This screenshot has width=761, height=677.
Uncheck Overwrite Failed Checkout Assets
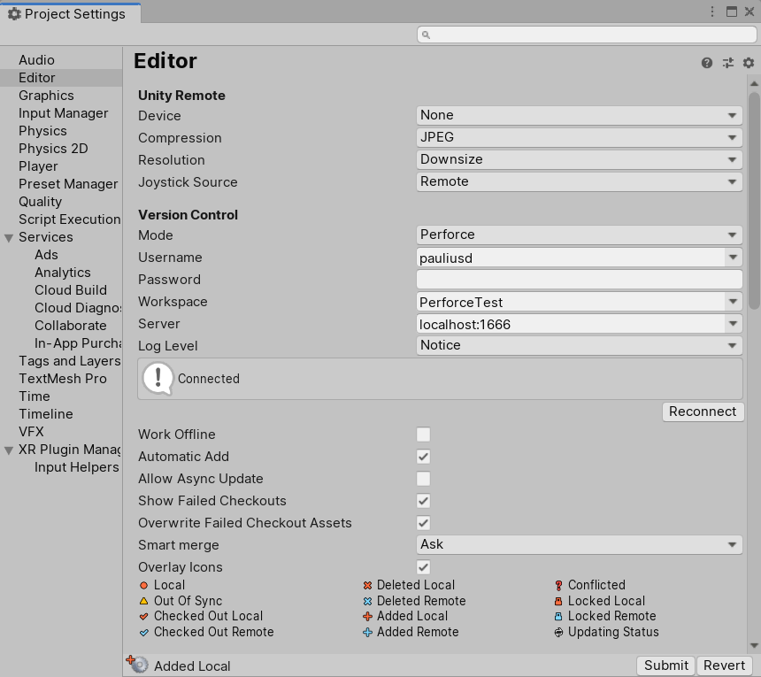[x=423, y=523]
